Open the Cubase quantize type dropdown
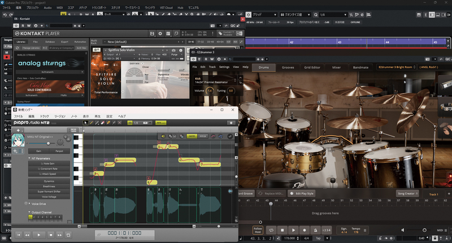The height and width of the screenshot is (243, 452). (295, 15)
